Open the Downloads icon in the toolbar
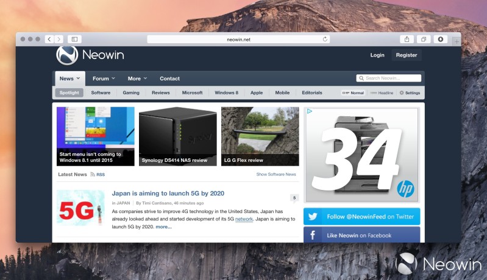This screenshot has height=280, width=487. 441,39
